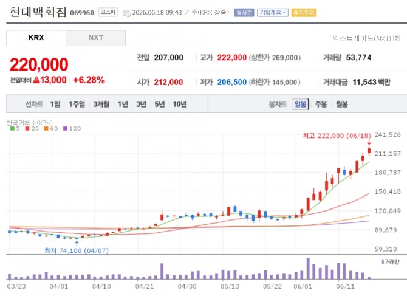Click the stock code 069960

click(x=82, y=13)
